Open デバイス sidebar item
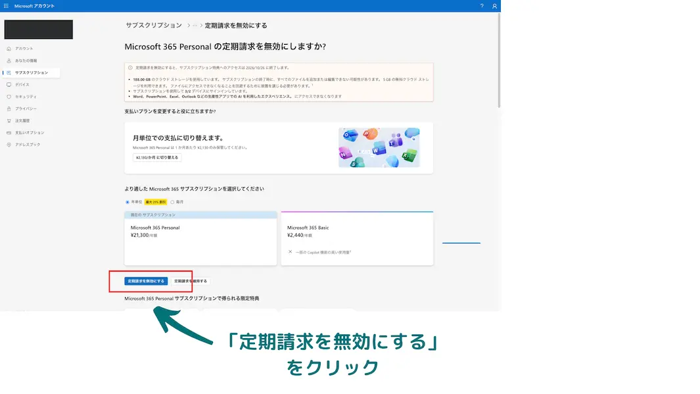The width and height of the screenshot is (700, 394). (22, 84)
